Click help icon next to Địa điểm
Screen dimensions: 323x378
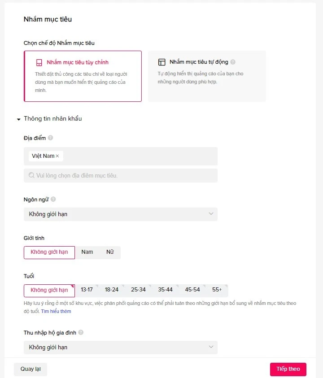tap(50, 138)
